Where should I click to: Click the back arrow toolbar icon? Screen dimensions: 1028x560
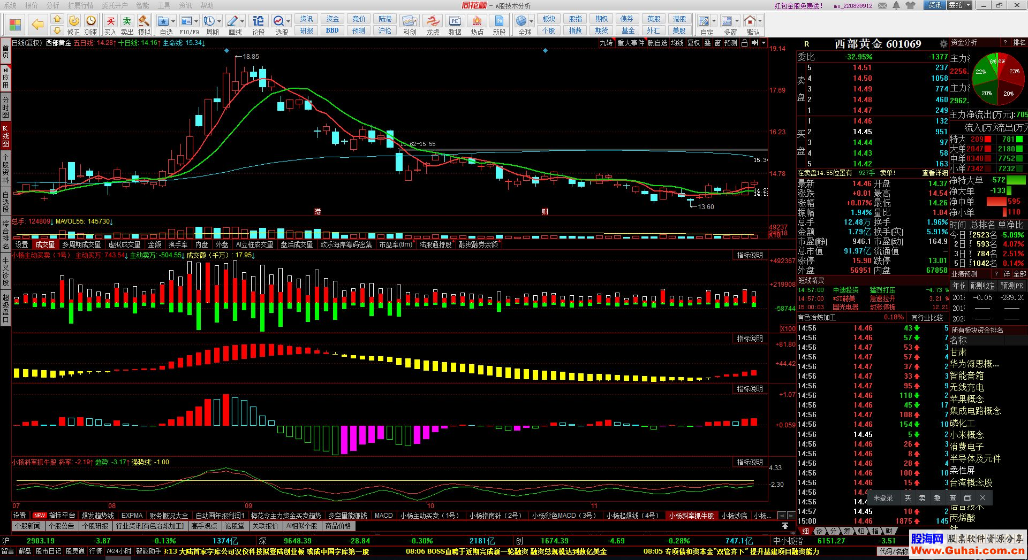(x=37, y=24)
